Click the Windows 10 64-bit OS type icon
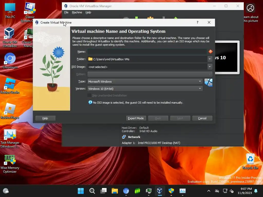 click(x=209, y=82)
